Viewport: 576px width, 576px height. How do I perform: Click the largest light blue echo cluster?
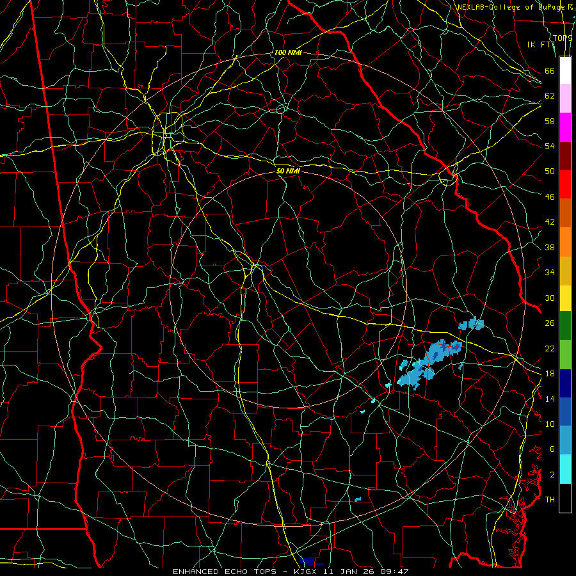coord(429,364)
